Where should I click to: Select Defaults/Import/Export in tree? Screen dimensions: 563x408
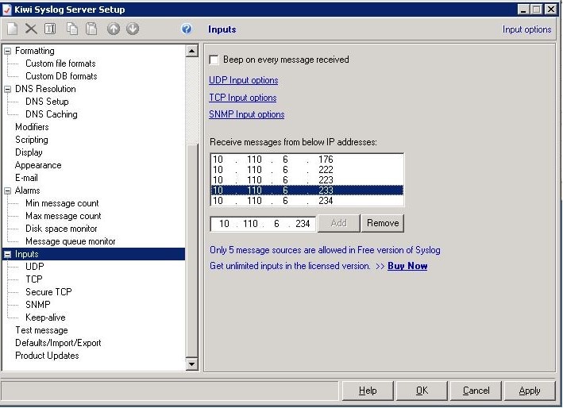(58, 343)
